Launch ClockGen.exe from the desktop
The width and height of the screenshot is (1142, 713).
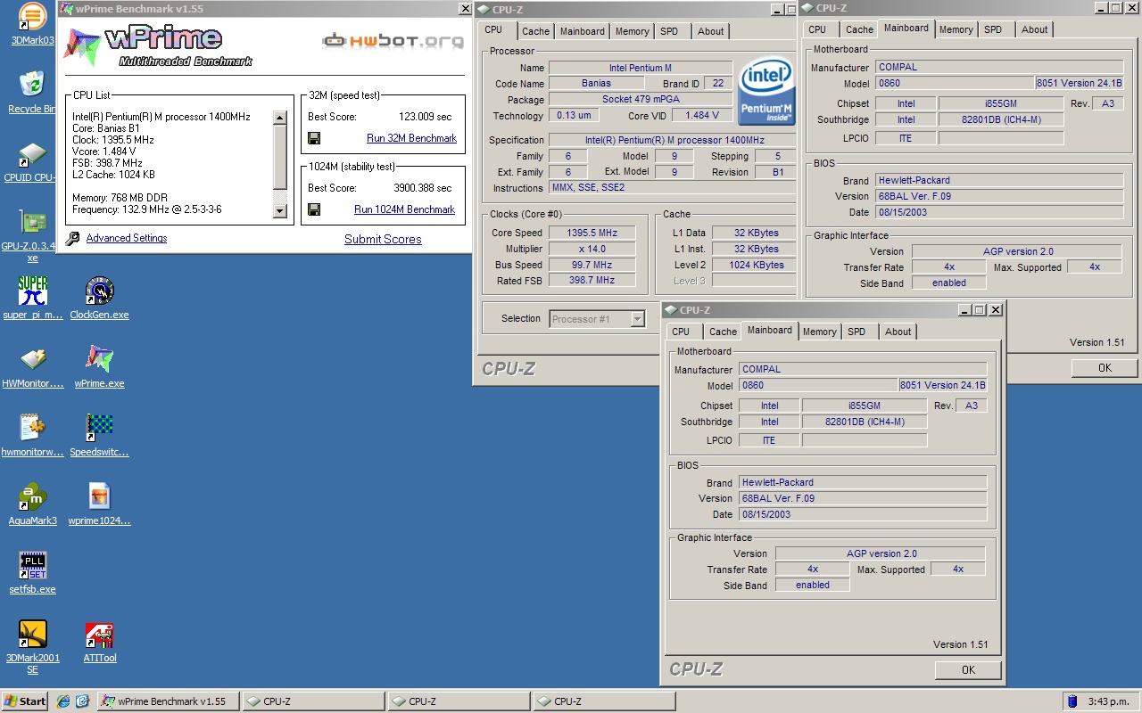click(x=99, y=298)
